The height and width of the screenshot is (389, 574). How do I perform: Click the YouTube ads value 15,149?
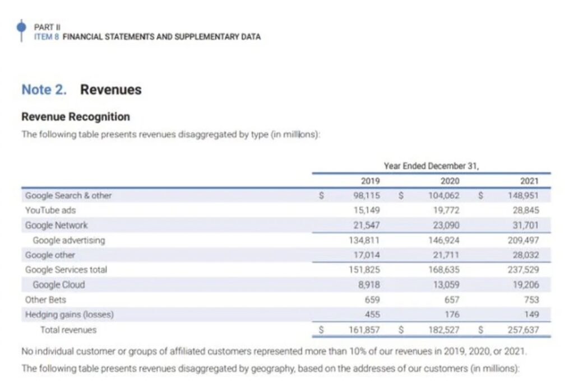[x=367, y=210]
